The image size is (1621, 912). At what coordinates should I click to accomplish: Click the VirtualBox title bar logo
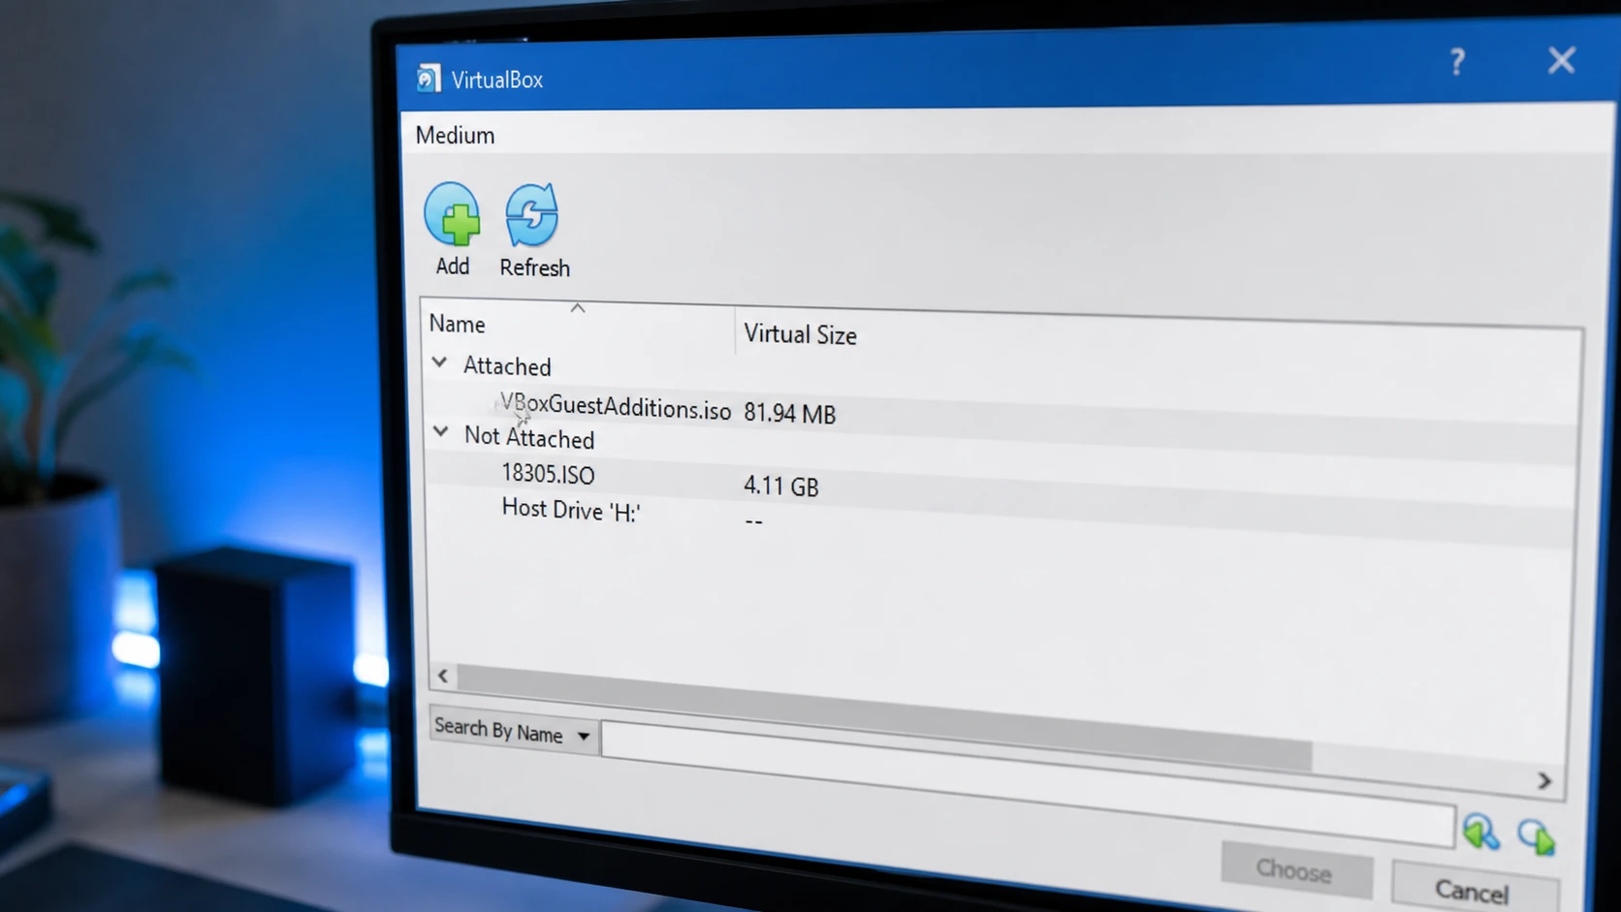coord(429,78)
